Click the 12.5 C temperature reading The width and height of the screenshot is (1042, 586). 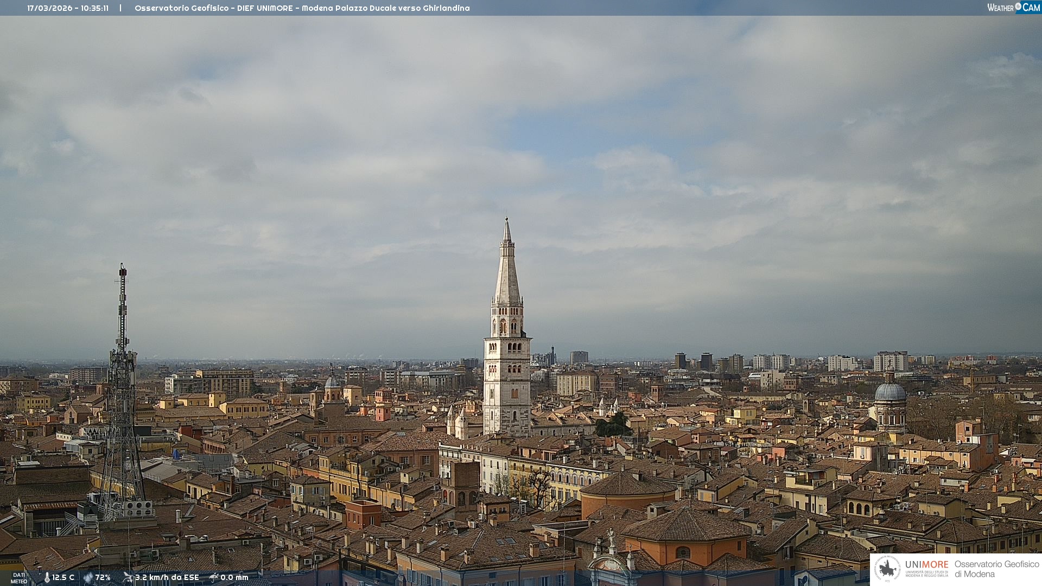[x=63, y=578]
